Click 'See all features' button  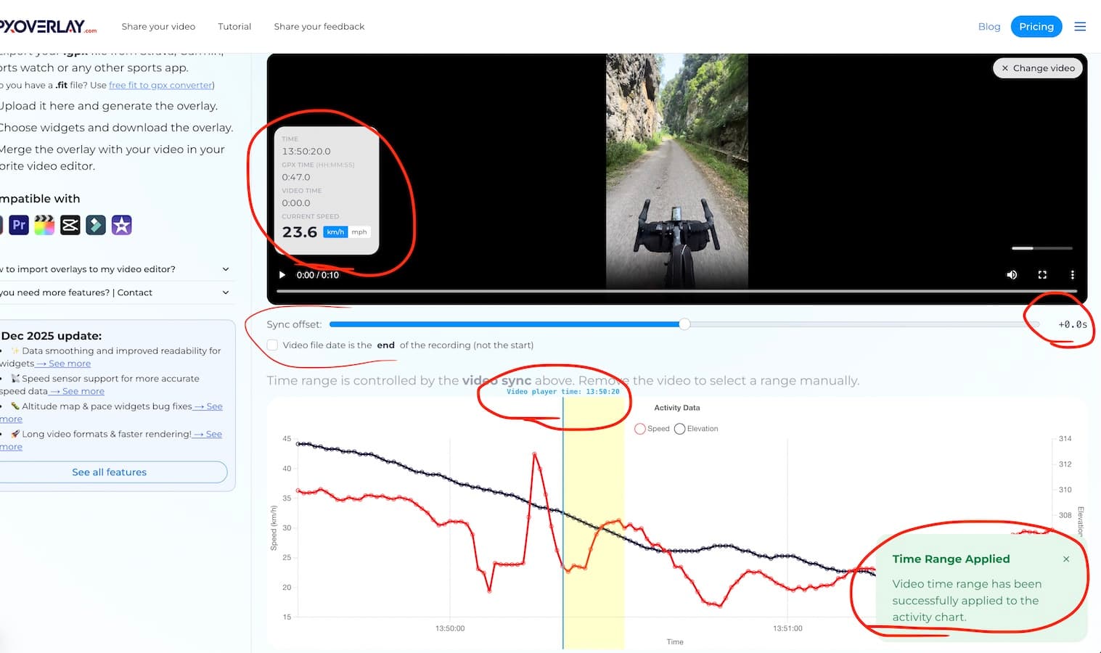click(x=110, y=472)
